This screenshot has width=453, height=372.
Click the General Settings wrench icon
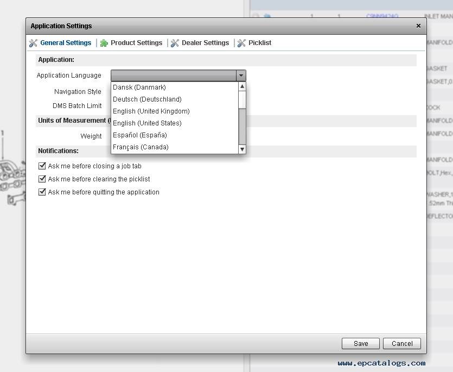(33, 43)
